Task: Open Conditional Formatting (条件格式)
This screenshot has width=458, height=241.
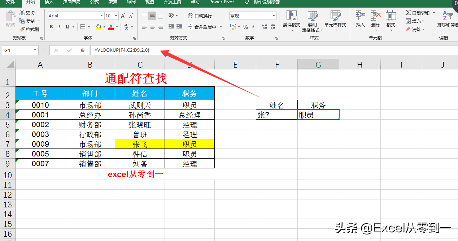Action: [x=292, y=21]
